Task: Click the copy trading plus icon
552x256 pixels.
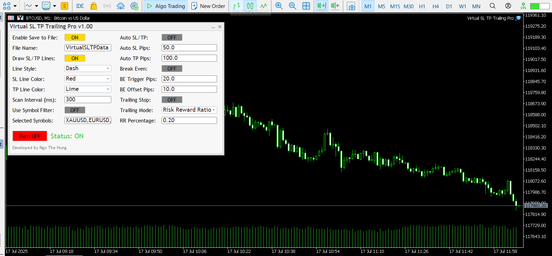Action: click(135, 6)
